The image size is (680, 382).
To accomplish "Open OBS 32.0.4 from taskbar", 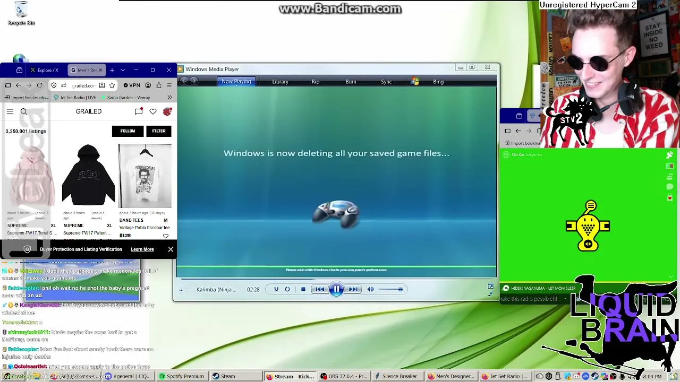I will pyautogui.click(x=344, y=377).
